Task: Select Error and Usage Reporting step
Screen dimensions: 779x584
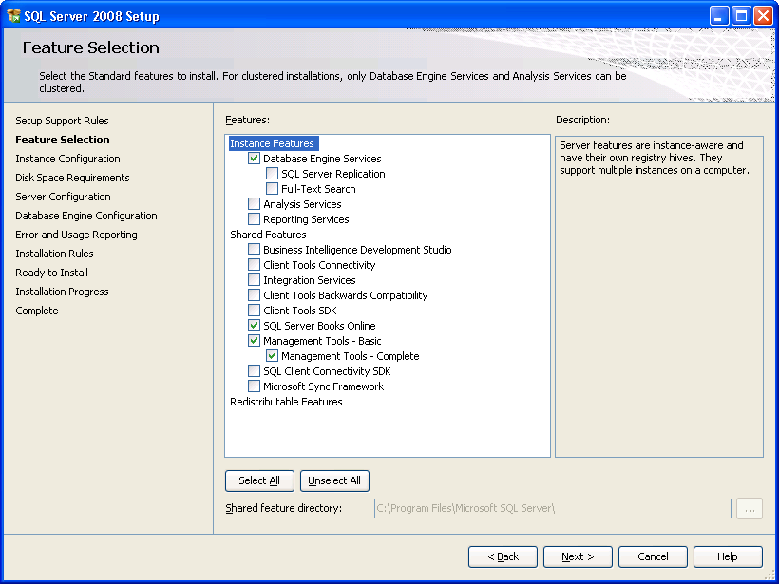Action: click(77, 235)
